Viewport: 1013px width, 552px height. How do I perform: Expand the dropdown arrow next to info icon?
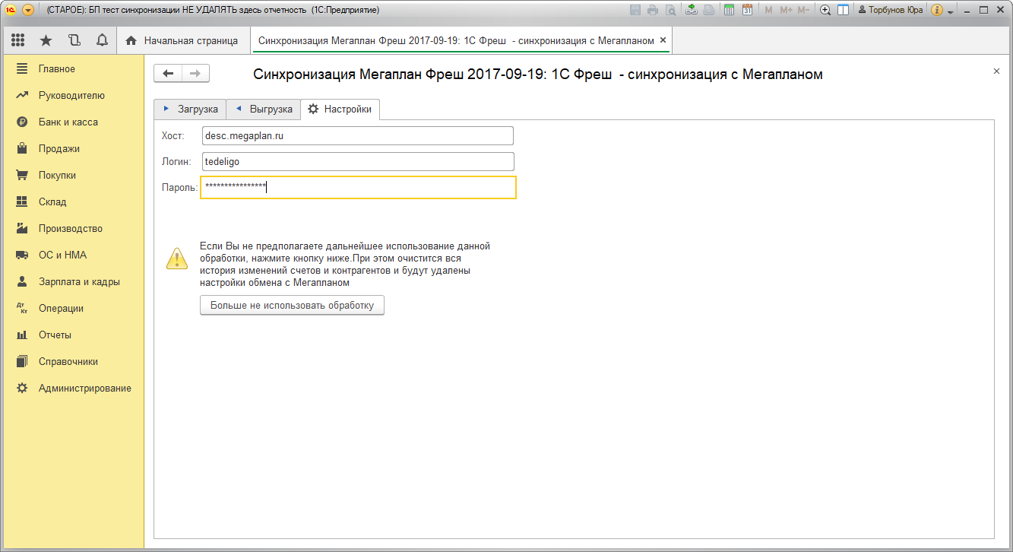click(x=951, y=11)
